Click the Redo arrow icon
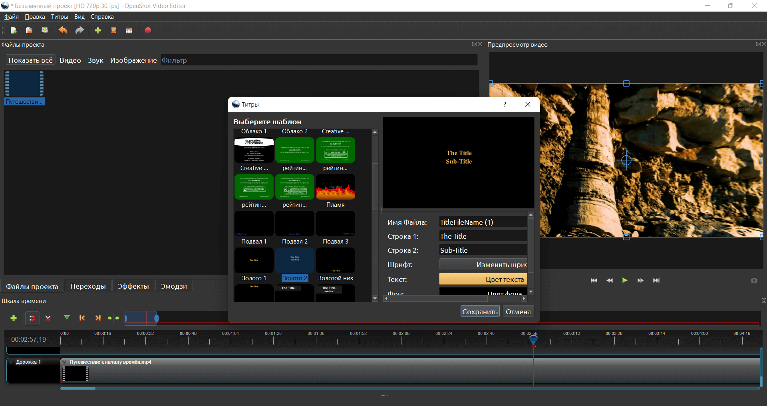767x406 pixels. pyautogui.click(x=79, y=30)
